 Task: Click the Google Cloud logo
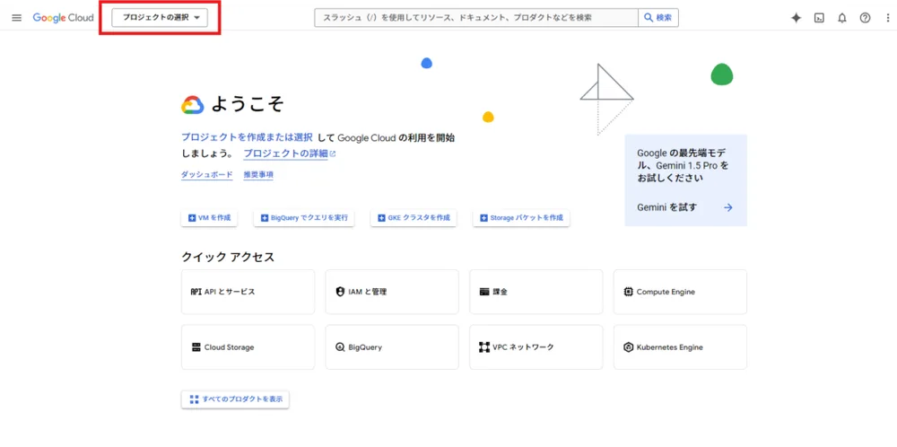pyautogui.click(x=63, y=18)
